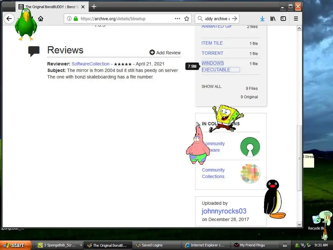Open Community Collections link

pos(213,173)
